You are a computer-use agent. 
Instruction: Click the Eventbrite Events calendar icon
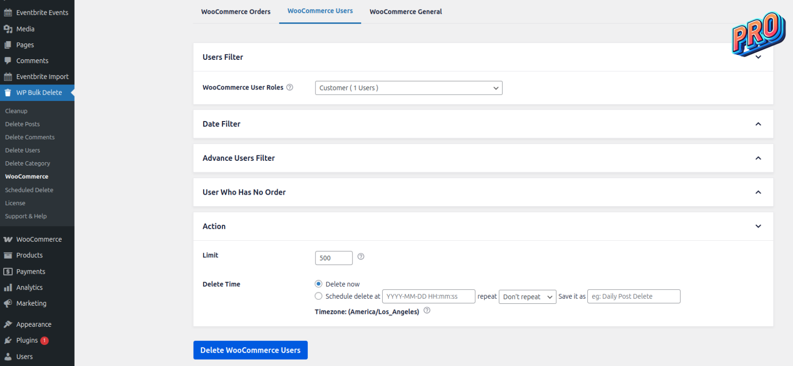[x=8, y=12]
